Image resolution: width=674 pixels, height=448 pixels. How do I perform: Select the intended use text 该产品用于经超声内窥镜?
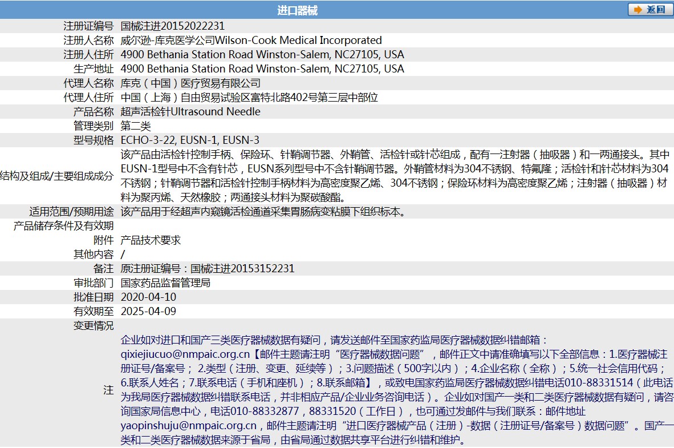263,212
